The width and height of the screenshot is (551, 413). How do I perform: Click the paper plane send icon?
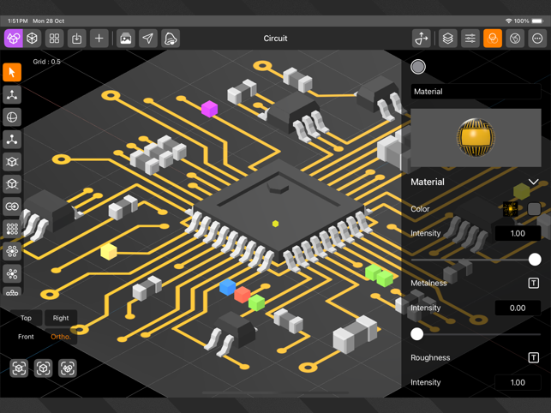pos(148,39)
